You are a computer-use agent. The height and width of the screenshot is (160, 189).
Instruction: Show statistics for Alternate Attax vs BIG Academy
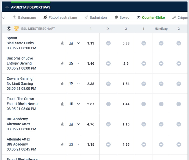tap(63, 144)
